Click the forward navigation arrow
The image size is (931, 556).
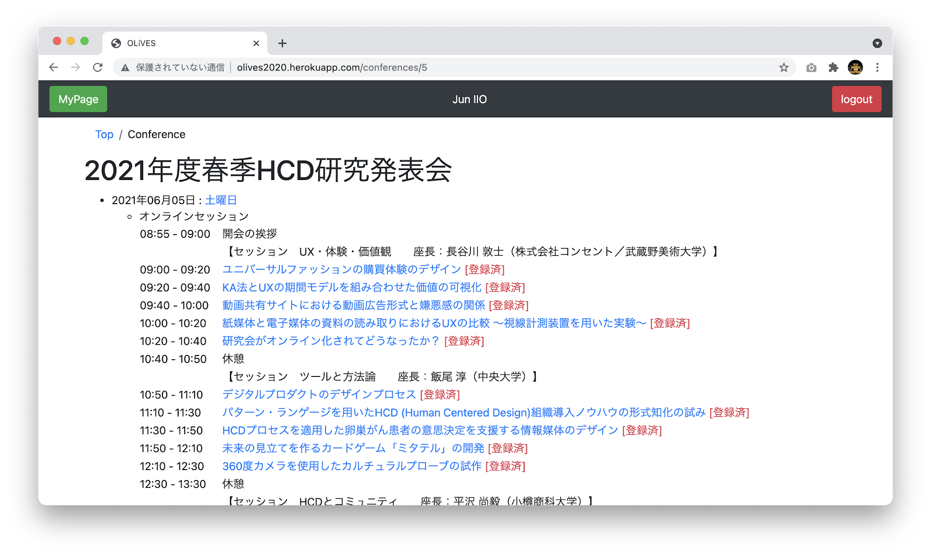pyautogui.click(x=75, y=67)
